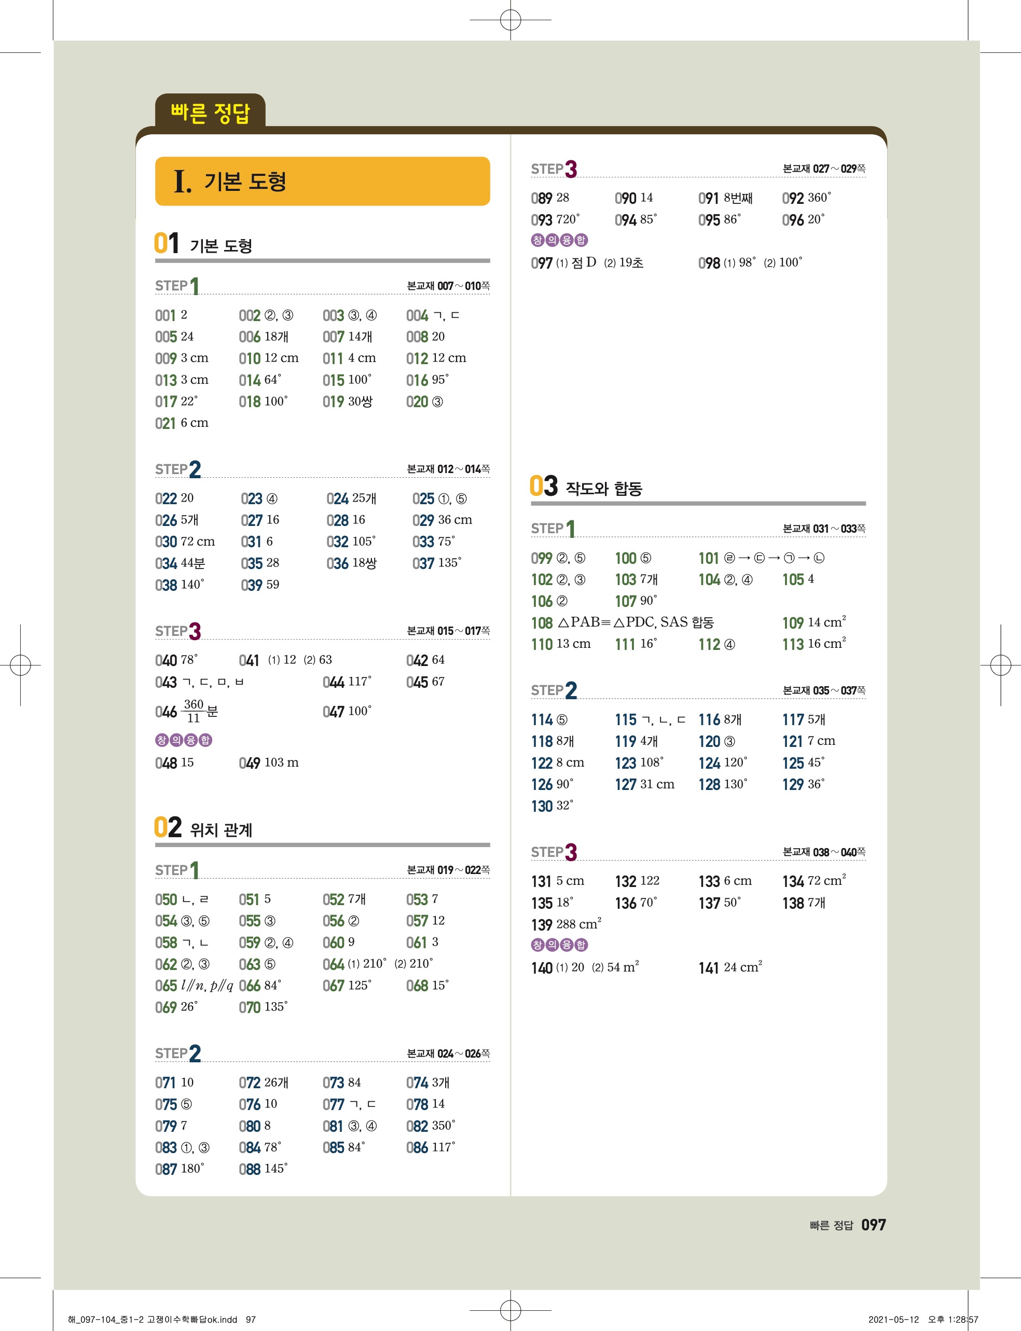Image resolution: width=1021 pixels, height=1331 pixels.
Task: Click the fraction 360/11 in answer 046
Action: 194,711
